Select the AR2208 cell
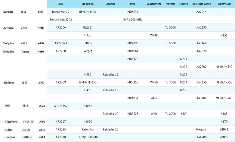 61,51
